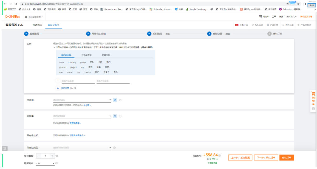Open the Pointofix bookmark
Viewport: 317px width, 169px height.
click(161, 9)
